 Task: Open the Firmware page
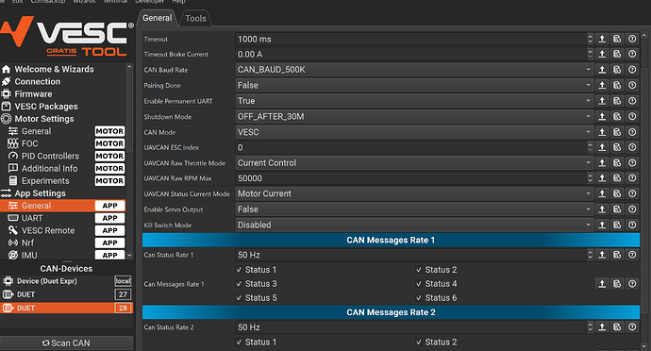coord(27,93)
